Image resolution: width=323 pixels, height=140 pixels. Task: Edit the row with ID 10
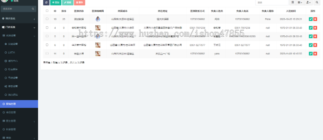coord(311,19)
